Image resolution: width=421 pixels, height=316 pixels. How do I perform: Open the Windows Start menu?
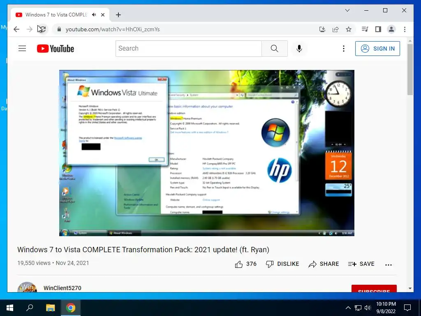point(10,308)
